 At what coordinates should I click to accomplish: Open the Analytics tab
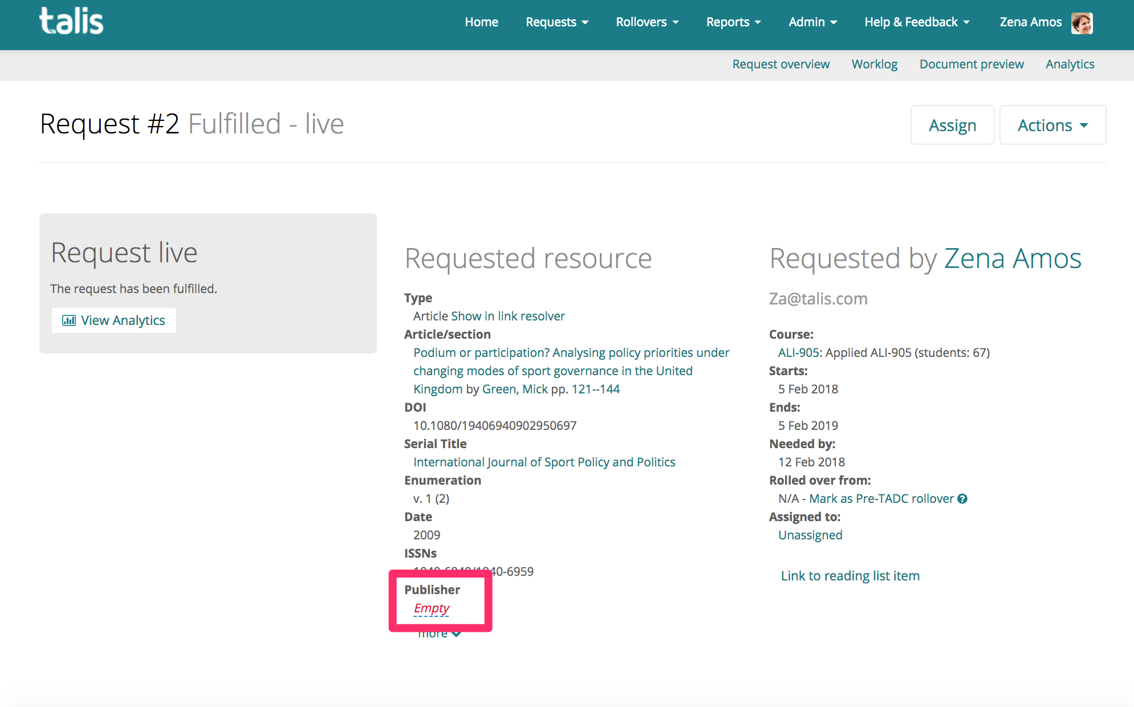click(x=1070, y=64)
